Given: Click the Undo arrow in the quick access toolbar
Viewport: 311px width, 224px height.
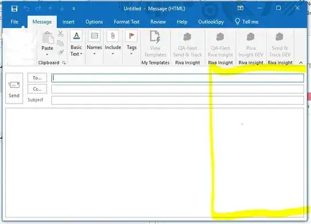Looking at the screenshot, I should pyautogui.click(x=26, y=9).
